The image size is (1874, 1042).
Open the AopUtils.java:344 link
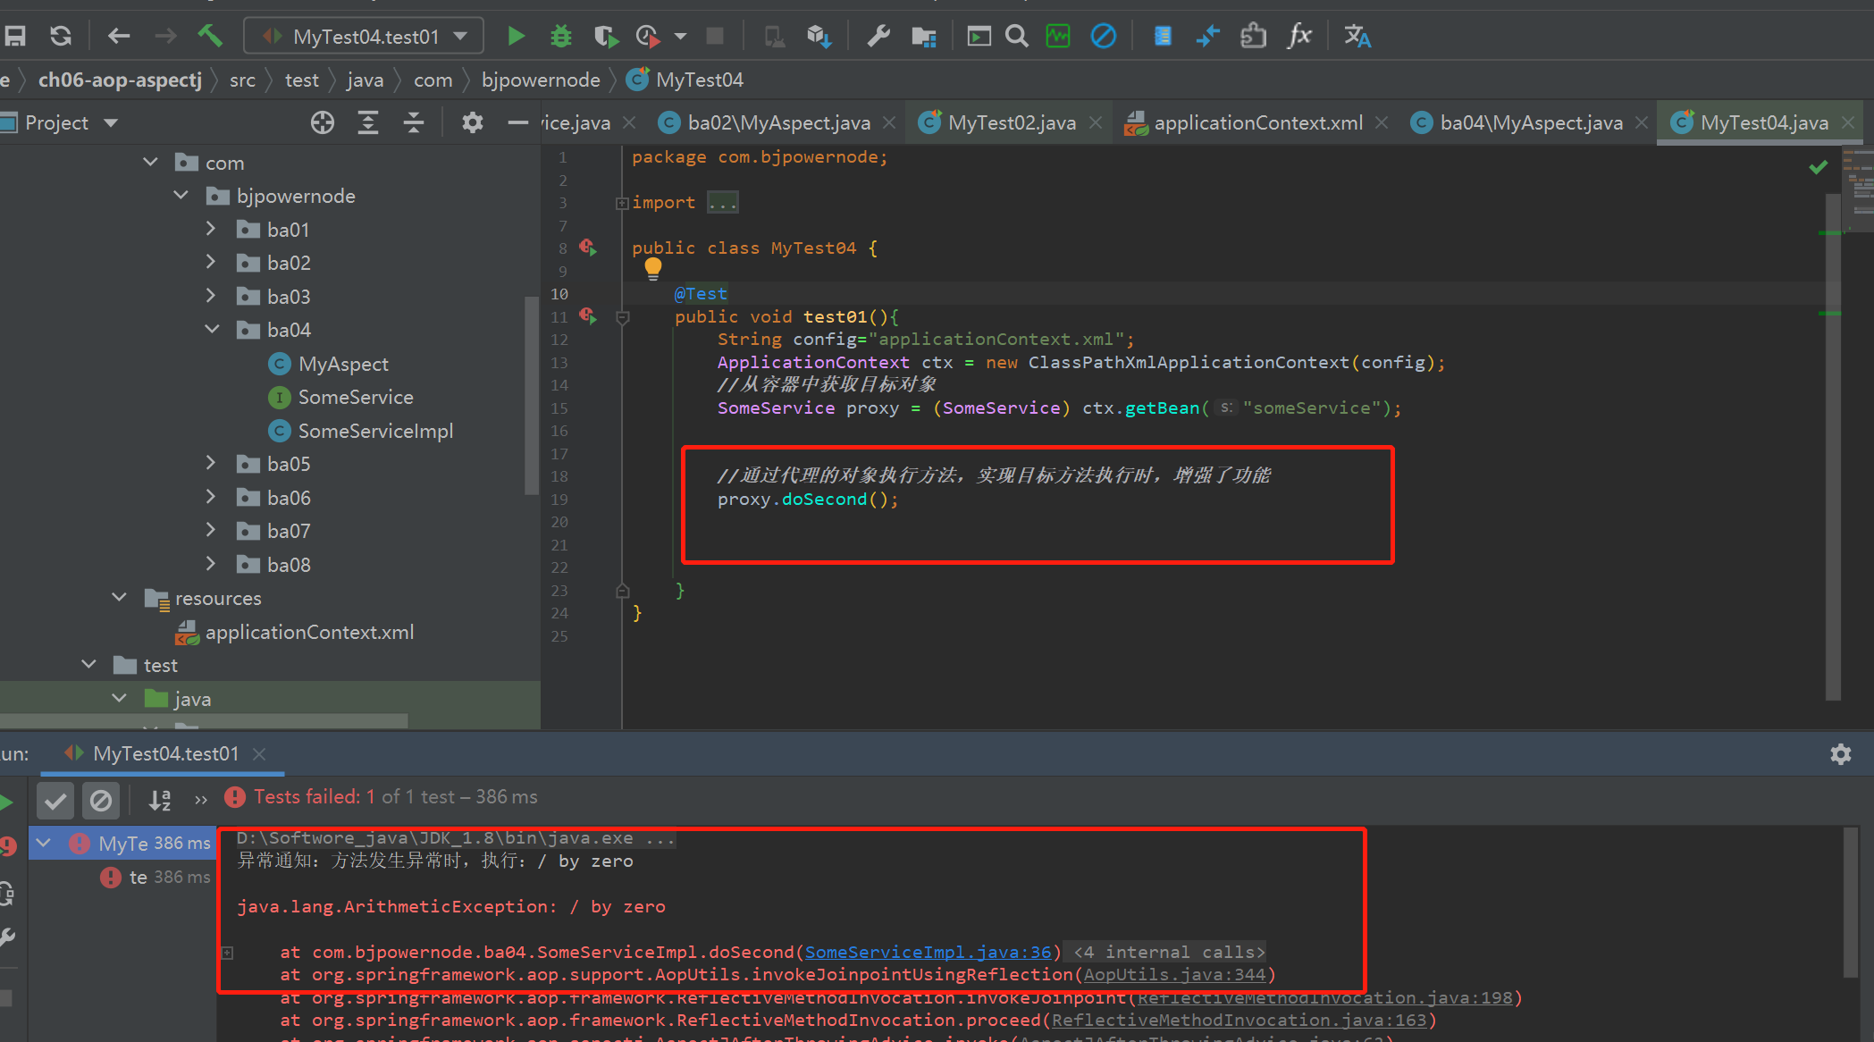pyautogui.click(x=1174, y=975)
